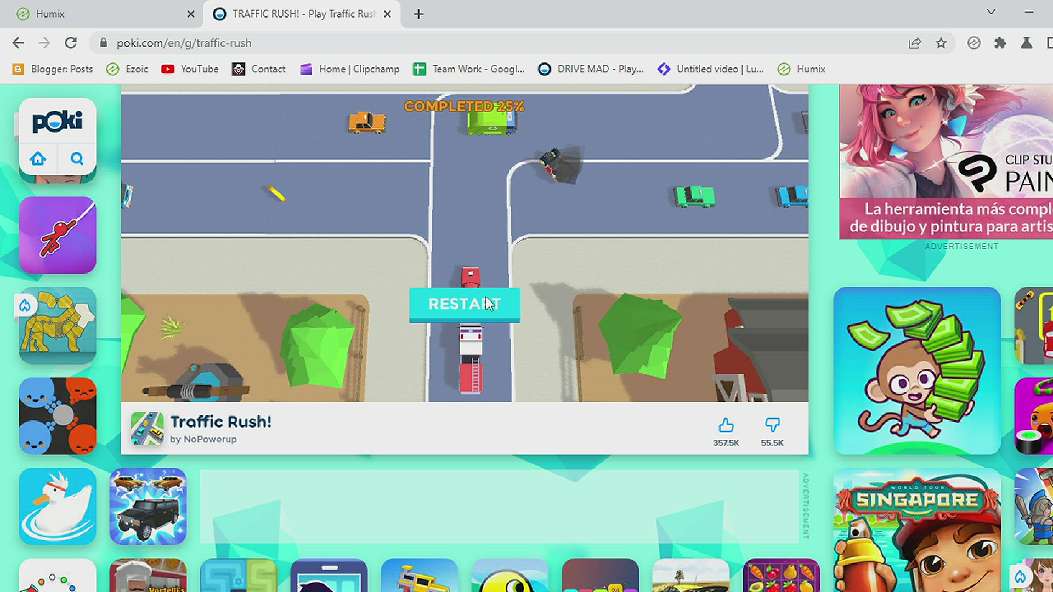Image resolution: width=1053 pixels, height=592 pixels.
Task: Click the site lock icon
Action: pyautogui.click(x=103, y=43)
